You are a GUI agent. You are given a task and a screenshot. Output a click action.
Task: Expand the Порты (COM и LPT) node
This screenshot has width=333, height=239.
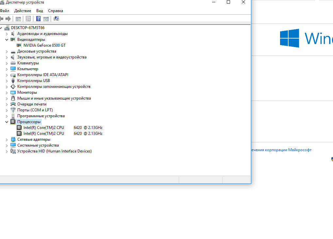[x=7, y=110]
